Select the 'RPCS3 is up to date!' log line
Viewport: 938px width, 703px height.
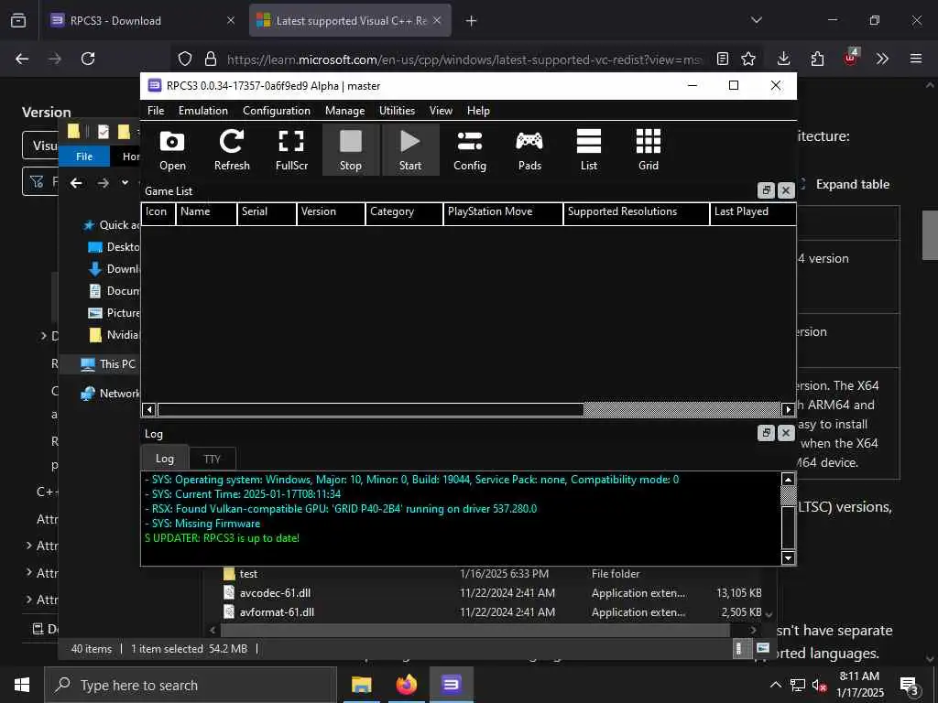222,538
